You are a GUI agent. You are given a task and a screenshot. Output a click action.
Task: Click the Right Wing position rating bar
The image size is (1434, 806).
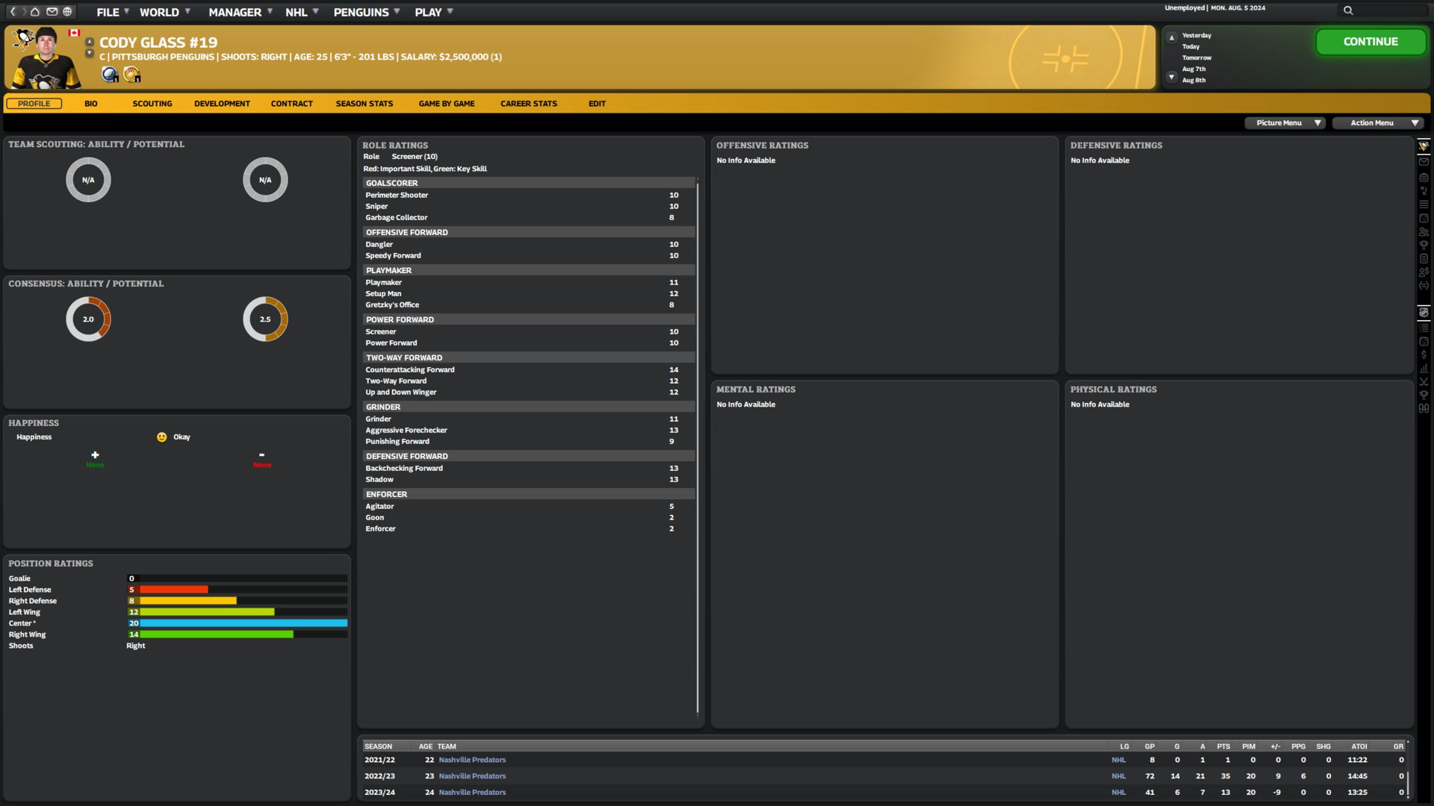pyautogui.click(x=238, y=634)
